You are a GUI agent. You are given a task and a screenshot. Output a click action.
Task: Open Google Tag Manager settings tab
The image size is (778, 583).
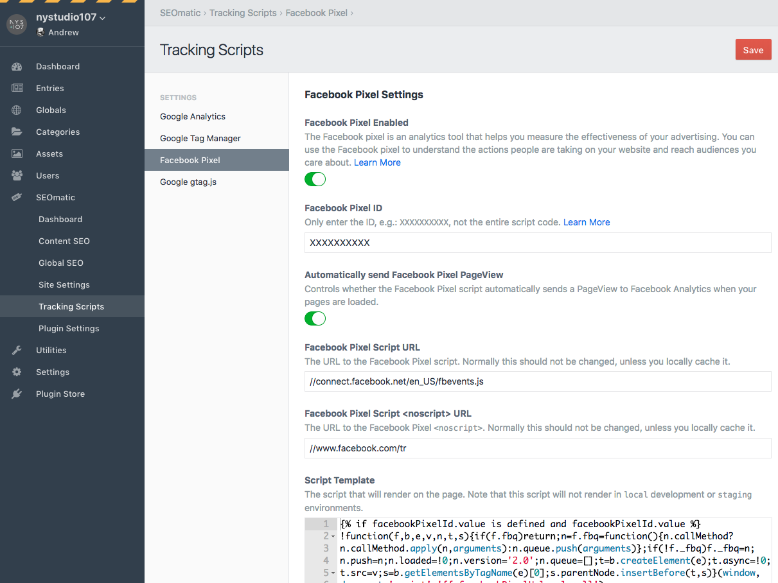coord(217,138)
